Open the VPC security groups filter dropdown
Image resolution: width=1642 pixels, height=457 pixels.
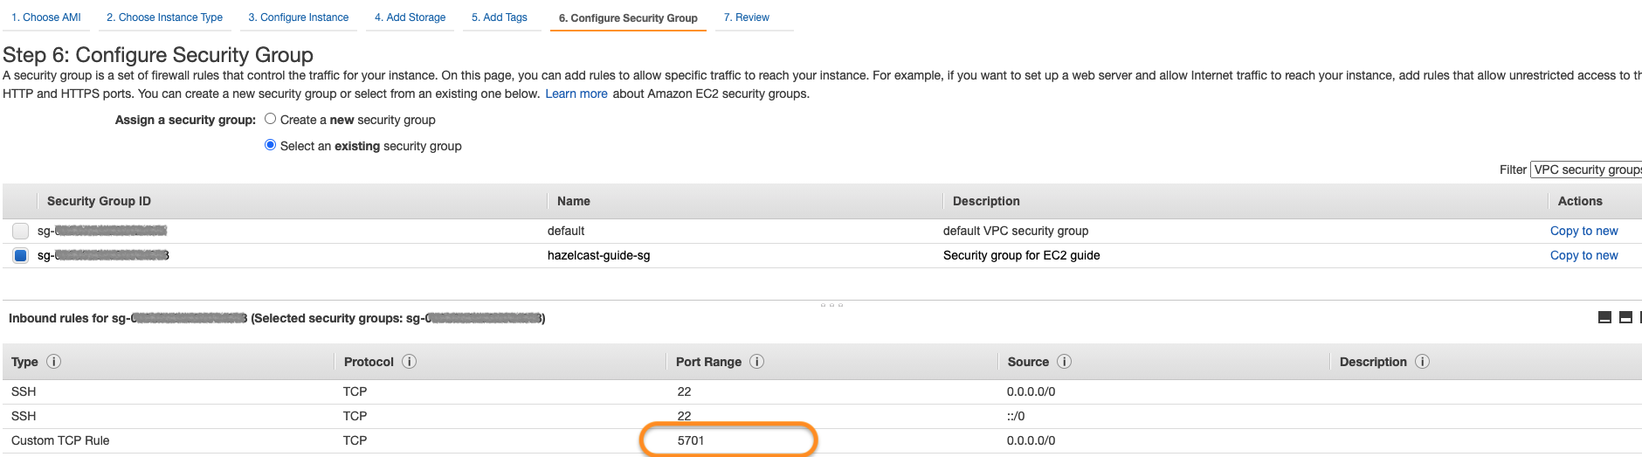pos(1586,170)
